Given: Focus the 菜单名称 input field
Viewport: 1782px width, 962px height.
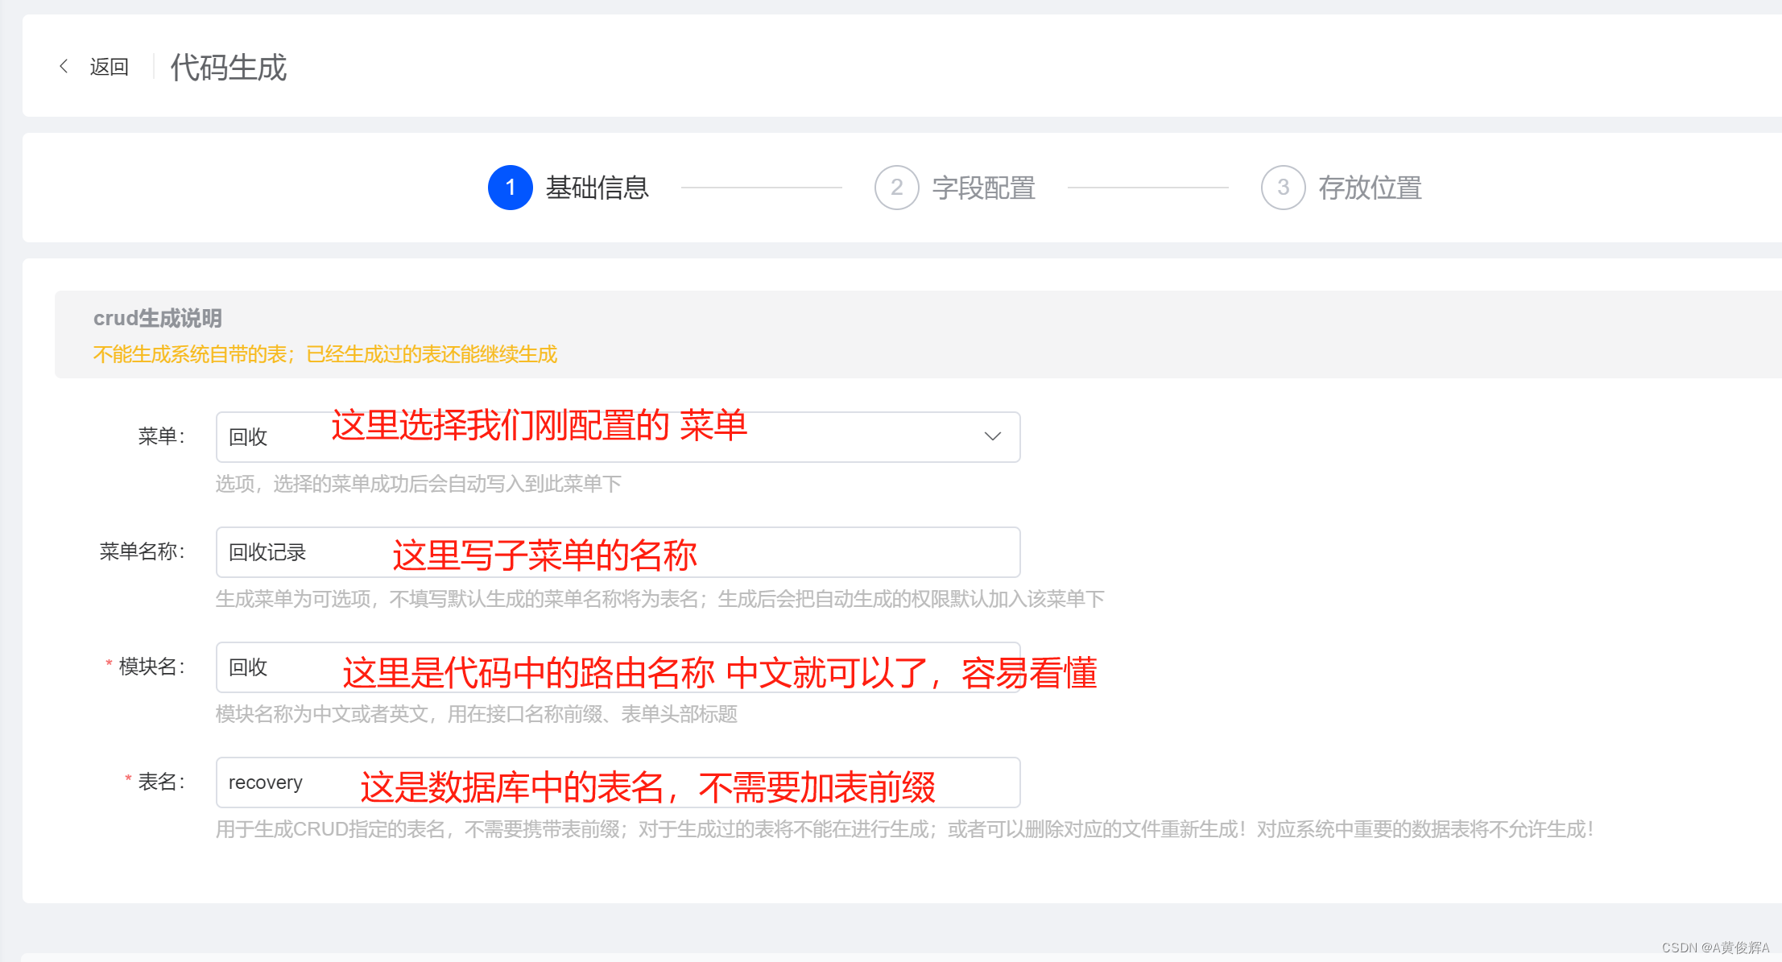Looking at the screenshot, I should coord(618,552).
